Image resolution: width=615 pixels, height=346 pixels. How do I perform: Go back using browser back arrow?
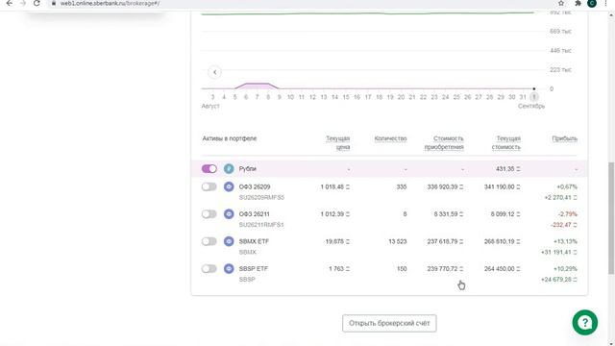[x=10, y=3]
